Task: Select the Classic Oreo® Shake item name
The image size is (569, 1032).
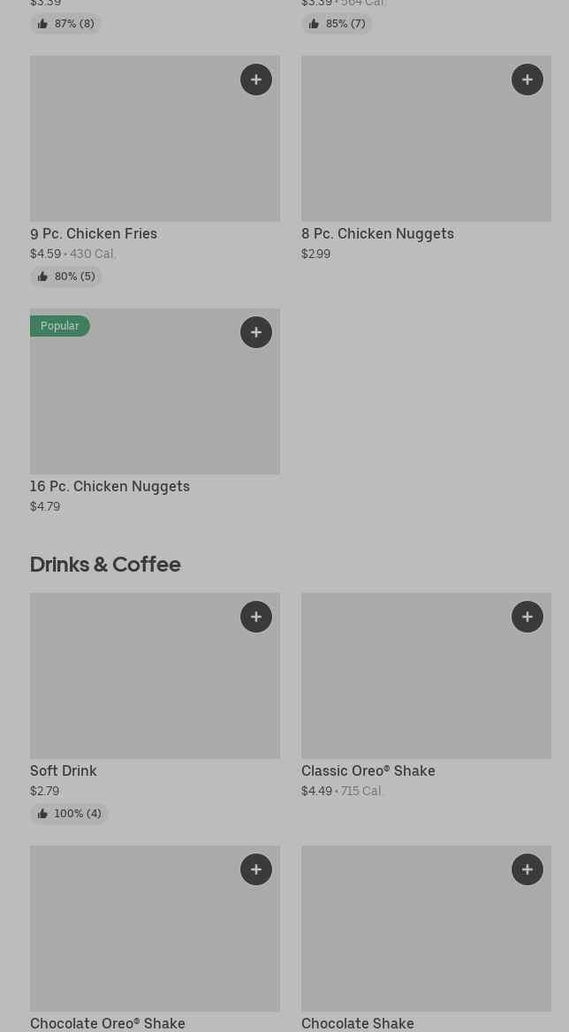Action: click(x=368, y=771)
